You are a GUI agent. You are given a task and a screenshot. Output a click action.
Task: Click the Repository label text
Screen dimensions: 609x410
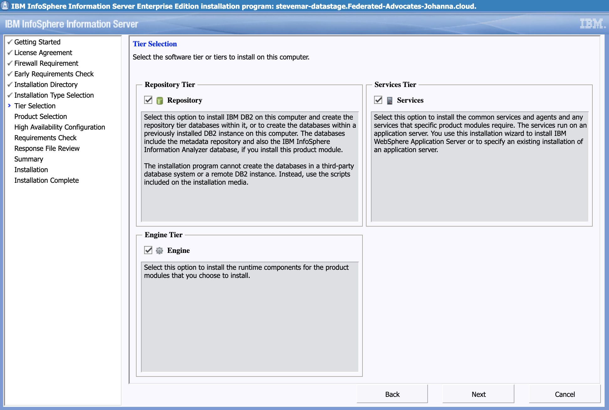point(185,100)
